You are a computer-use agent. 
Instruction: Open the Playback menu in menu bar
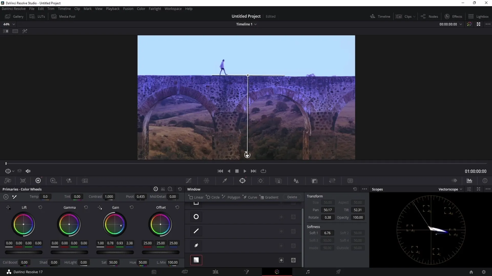(113, 8)
